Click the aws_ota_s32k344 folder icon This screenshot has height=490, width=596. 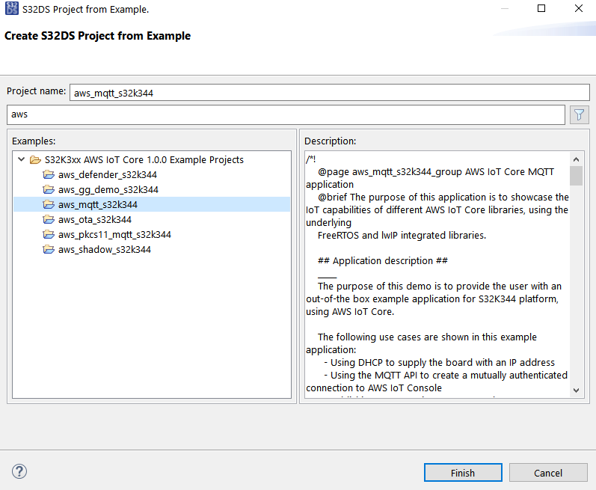49,219
